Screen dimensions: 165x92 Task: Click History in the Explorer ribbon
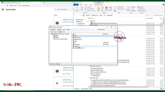point(134,11)
